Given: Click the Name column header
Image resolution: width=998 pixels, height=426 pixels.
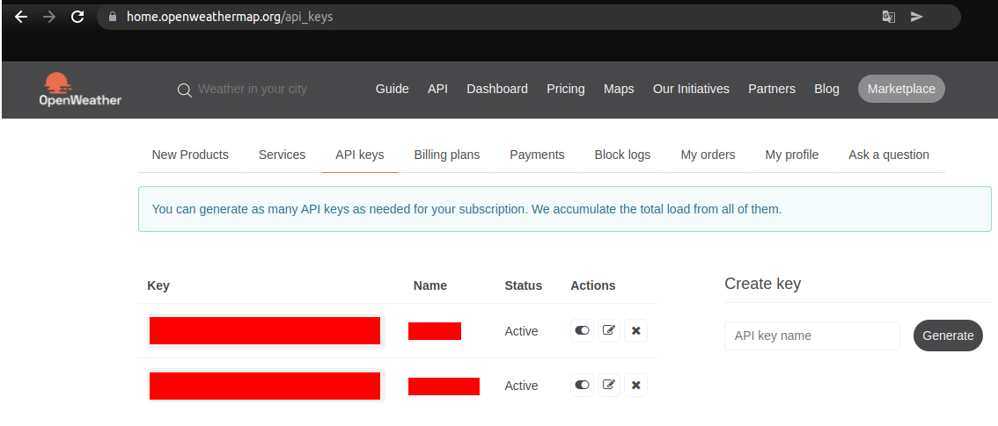Looking at the screenshot, I should point(430,285).
